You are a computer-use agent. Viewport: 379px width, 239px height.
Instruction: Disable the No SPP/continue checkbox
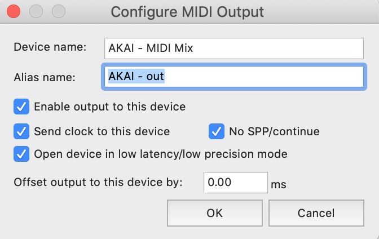tap(217, 131)
